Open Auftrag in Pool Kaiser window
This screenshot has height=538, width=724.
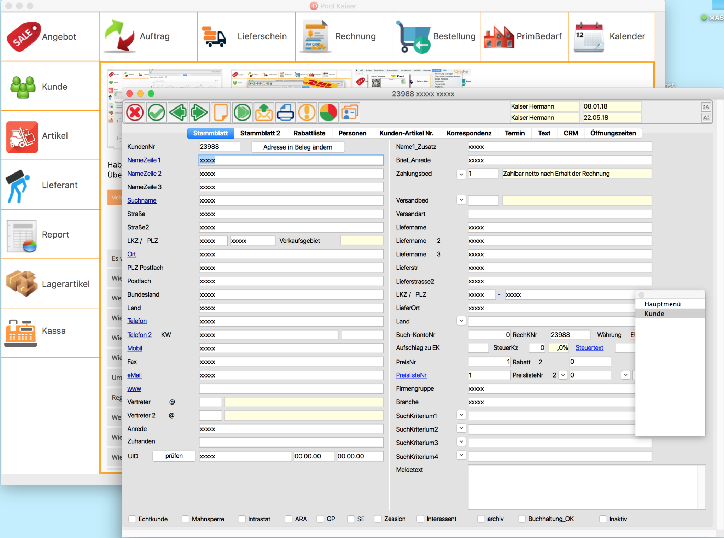[x=148, y=36]
